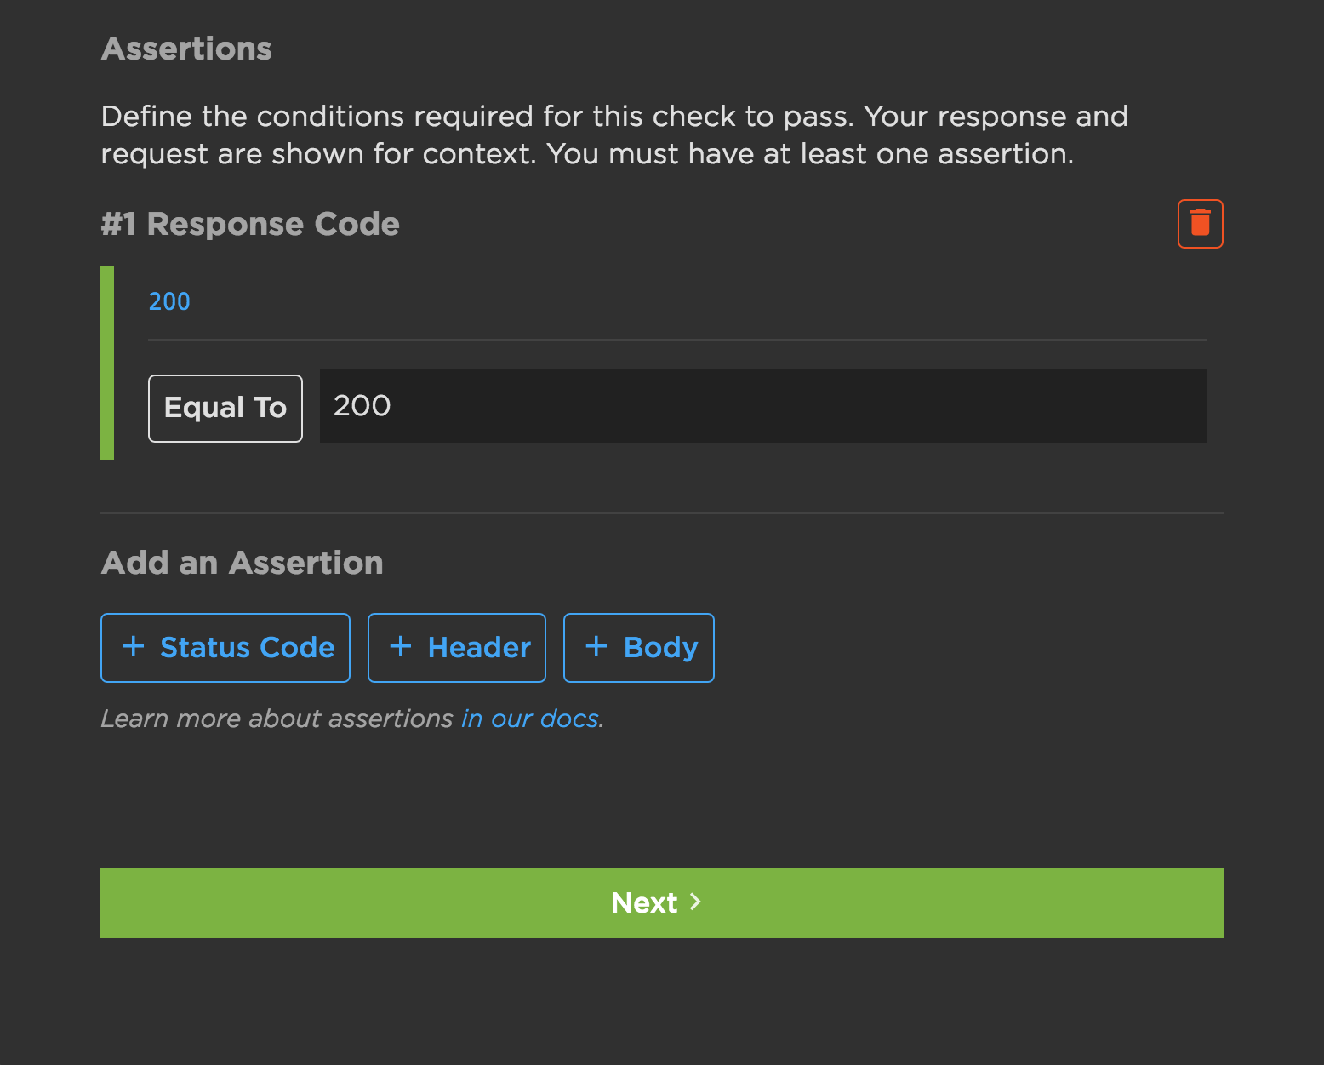Viewport: 1324px width, 1065px height.
Task: Click the assertions description paragraph
Action: pyautogui.click(x=613, y=135)
